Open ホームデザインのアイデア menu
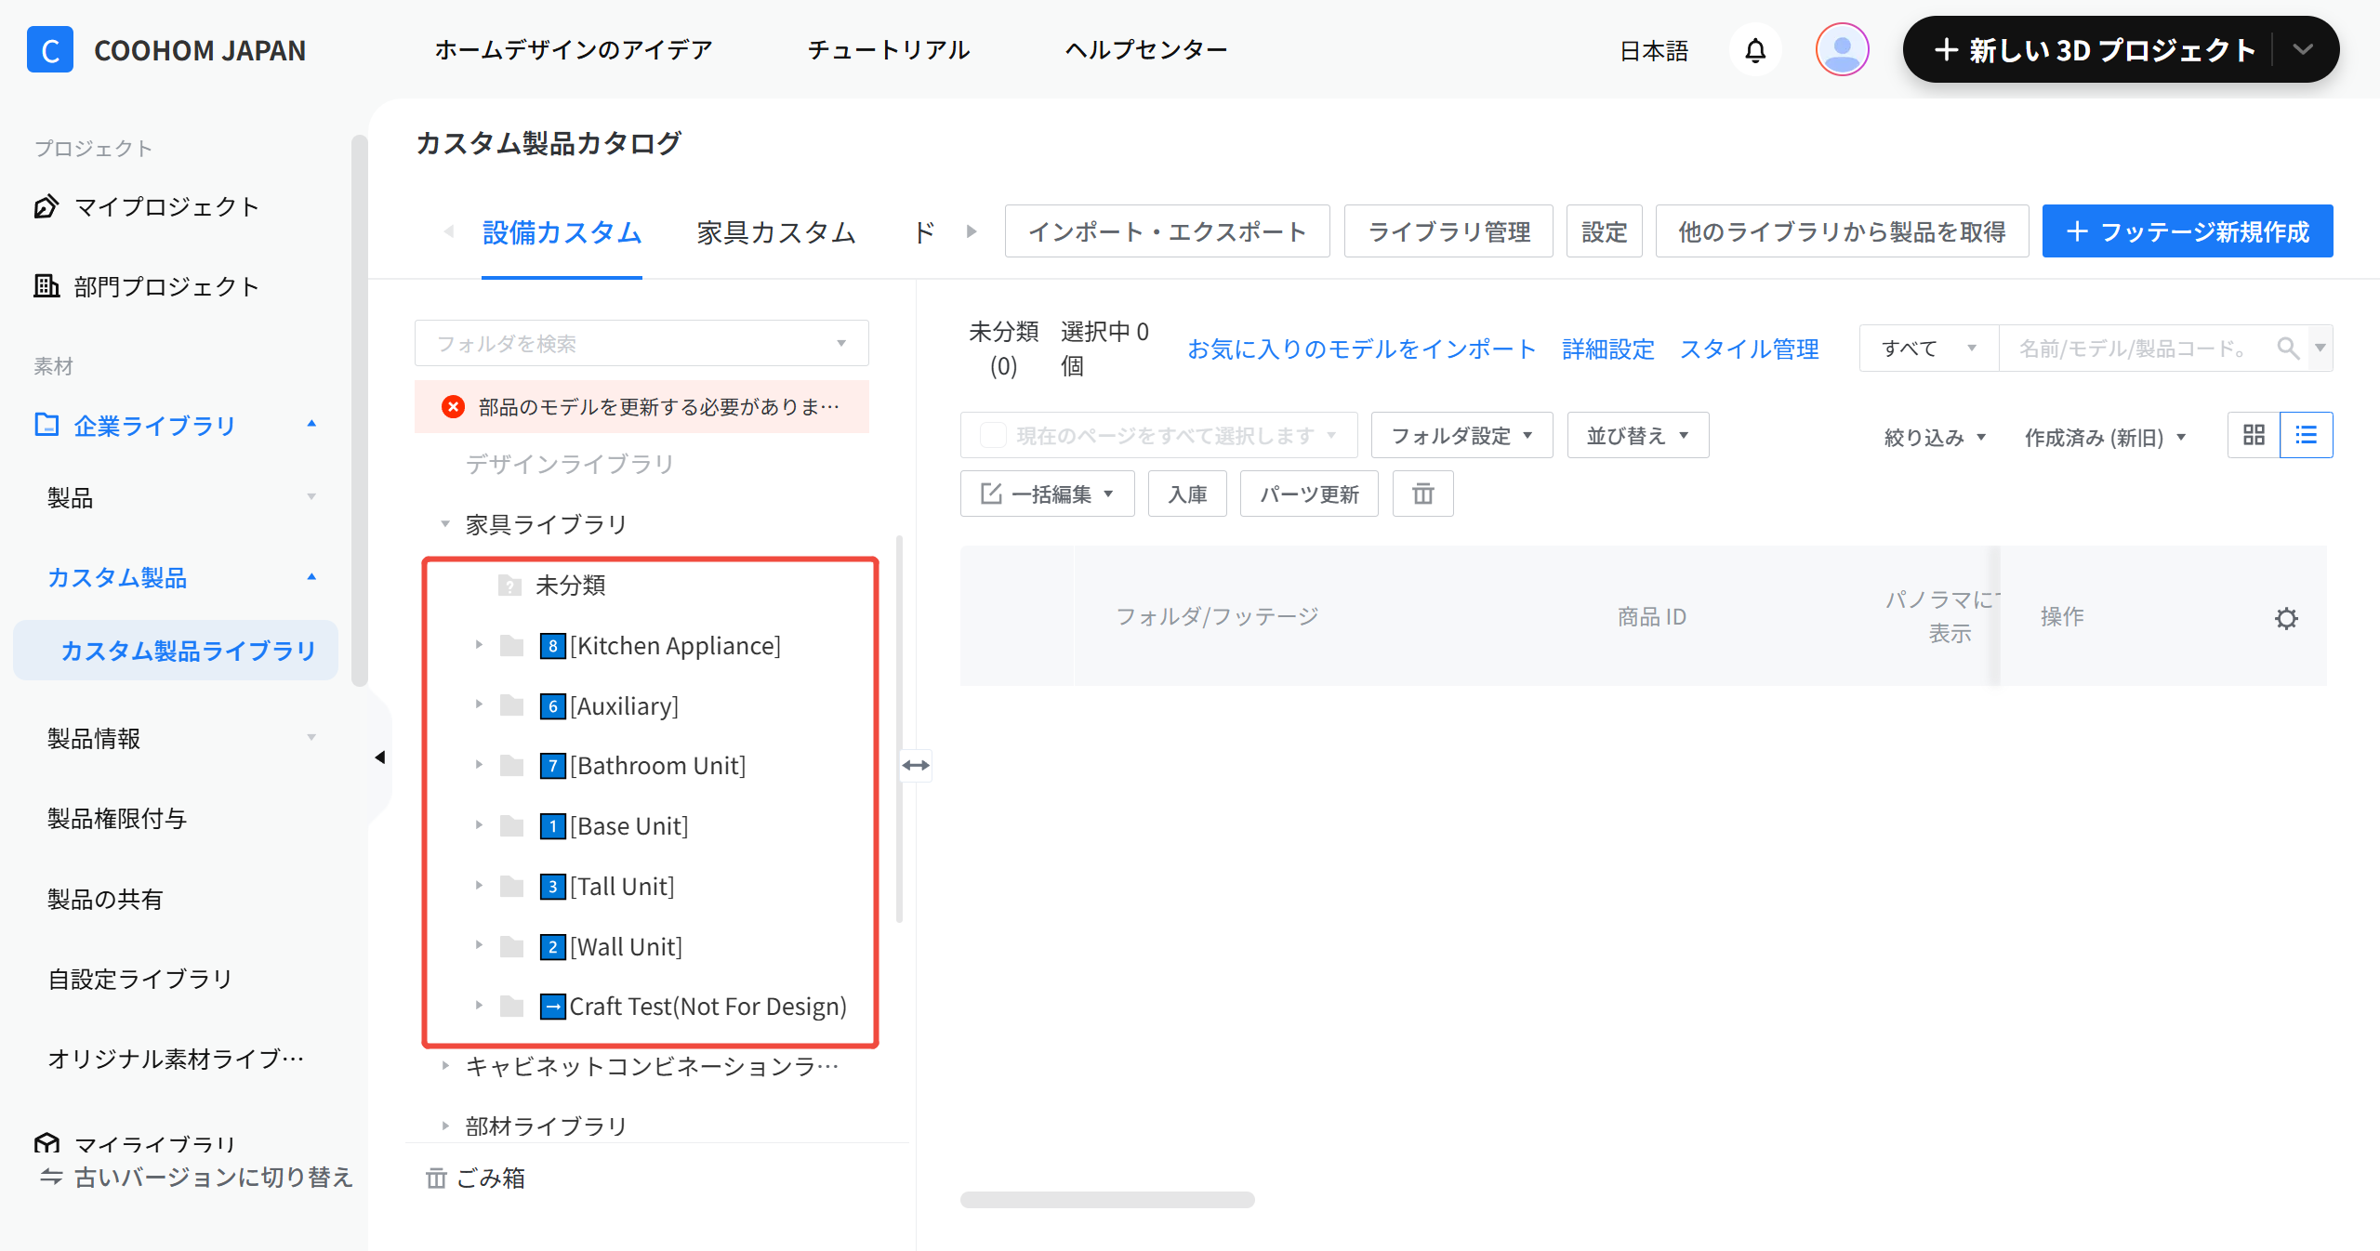 [x=574, y=50]
